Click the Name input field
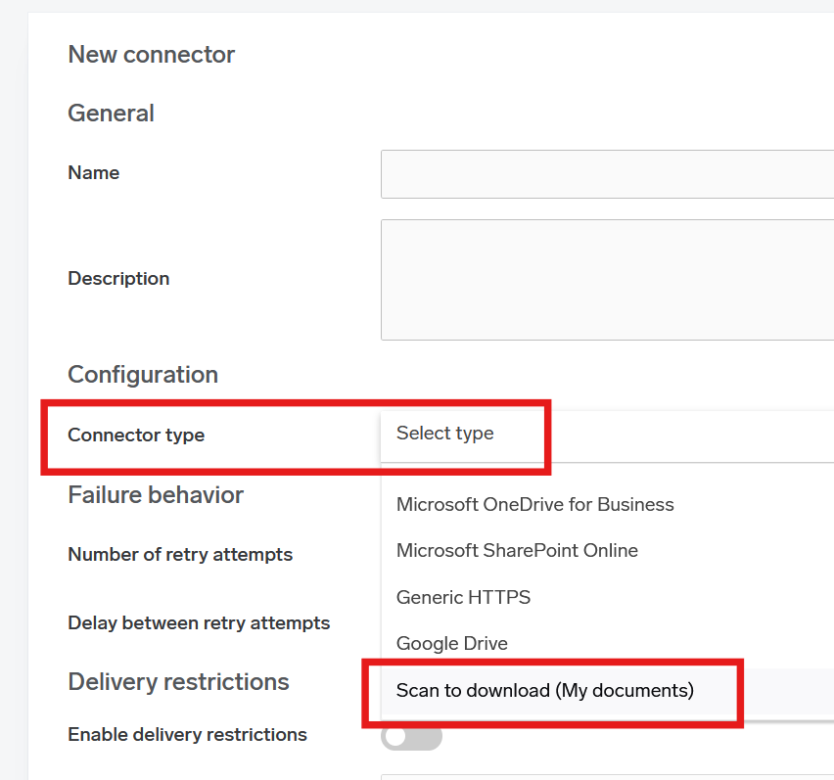 click(607, 174)
